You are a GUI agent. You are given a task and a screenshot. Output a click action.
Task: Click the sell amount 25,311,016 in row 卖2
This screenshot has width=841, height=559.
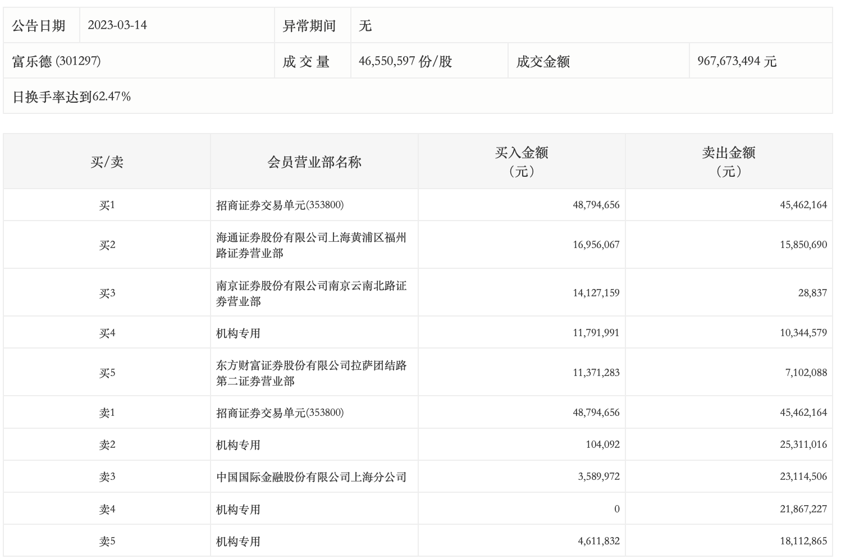coord(803,445)
